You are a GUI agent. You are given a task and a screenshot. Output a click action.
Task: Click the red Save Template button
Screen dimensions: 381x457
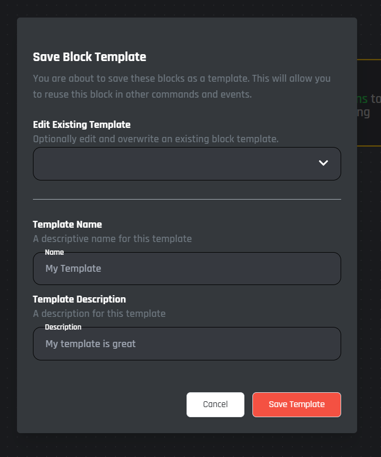pos(297,404)
